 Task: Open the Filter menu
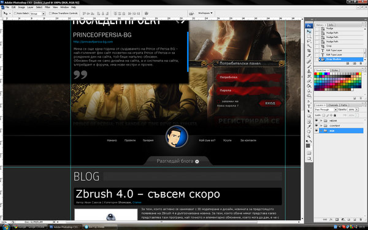tap(47, 7)
